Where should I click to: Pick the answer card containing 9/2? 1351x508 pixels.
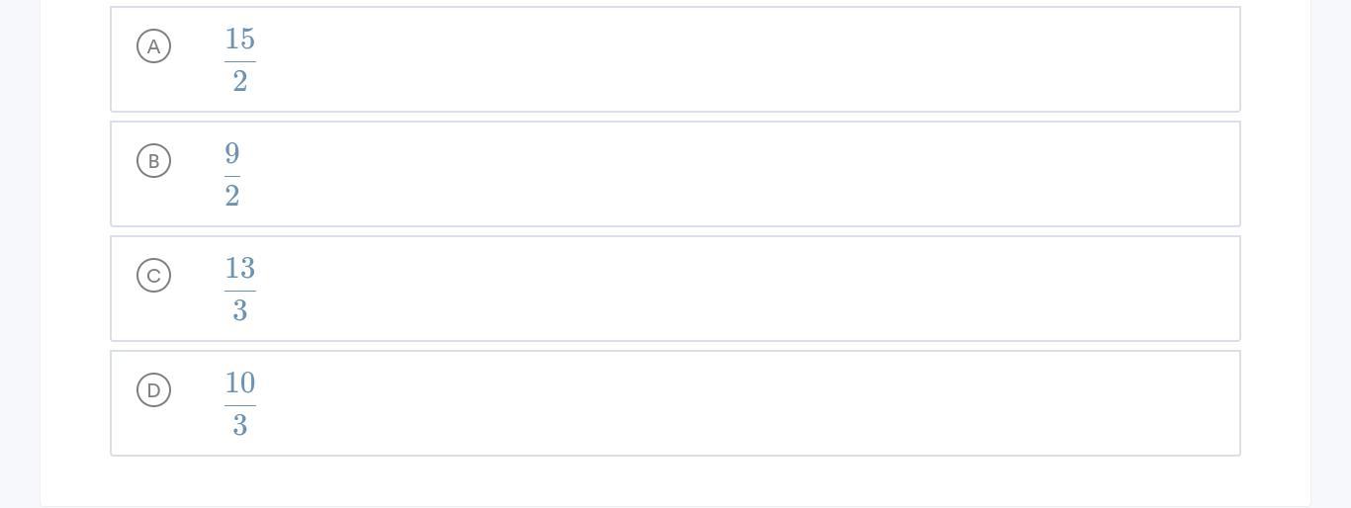pos(675,174)
